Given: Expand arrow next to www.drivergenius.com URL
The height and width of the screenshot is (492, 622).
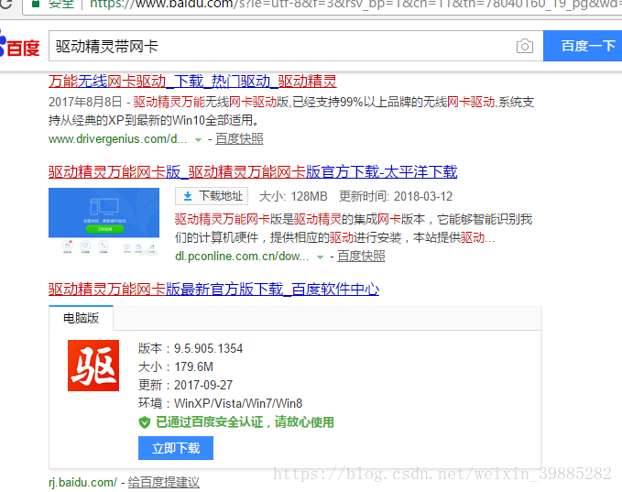Looking at the screenshot, I should pos(199,140).
